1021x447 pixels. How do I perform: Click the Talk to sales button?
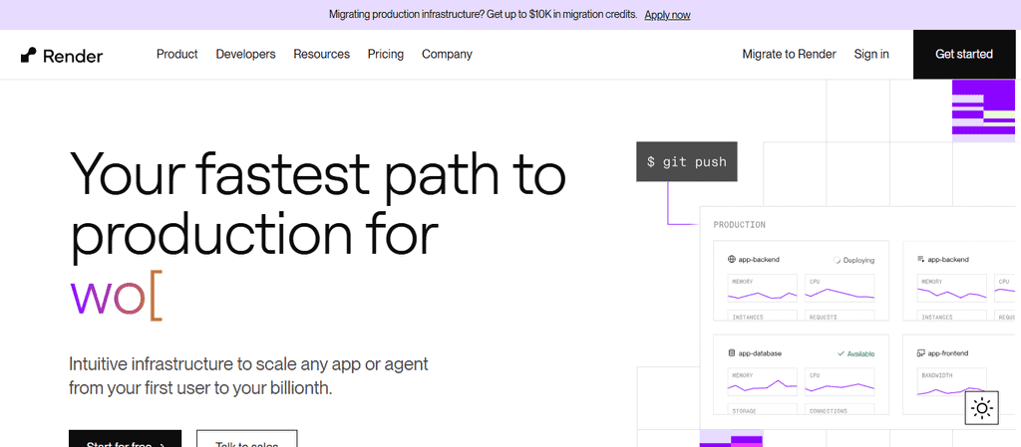[x=247, y=439]
